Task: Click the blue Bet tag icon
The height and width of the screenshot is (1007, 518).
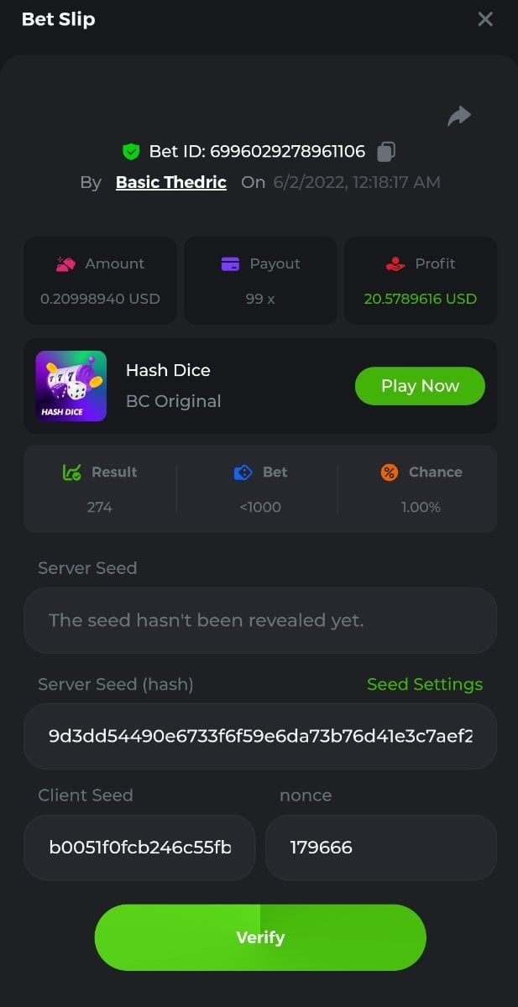Action: click(243, 472)
